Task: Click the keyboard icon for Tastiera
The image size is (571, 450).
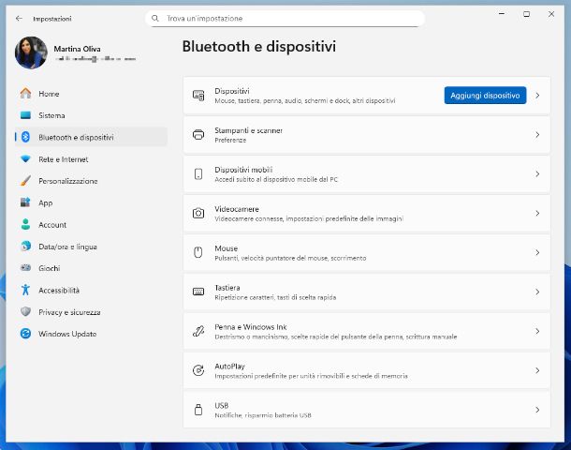Action: (198, 292)
